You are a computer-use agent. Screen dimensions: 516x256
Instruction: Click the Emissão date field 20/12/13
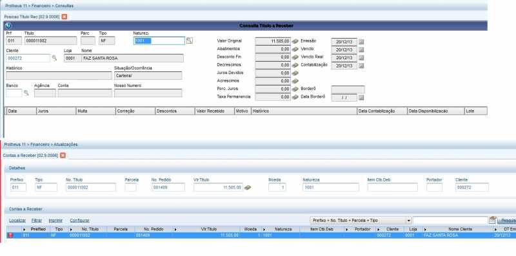tap(344, 42)
